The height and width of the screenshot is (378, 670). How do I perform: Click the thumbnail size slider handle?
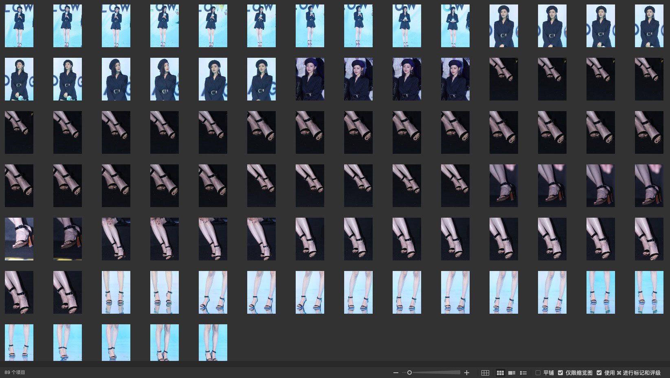click(409, 373)
